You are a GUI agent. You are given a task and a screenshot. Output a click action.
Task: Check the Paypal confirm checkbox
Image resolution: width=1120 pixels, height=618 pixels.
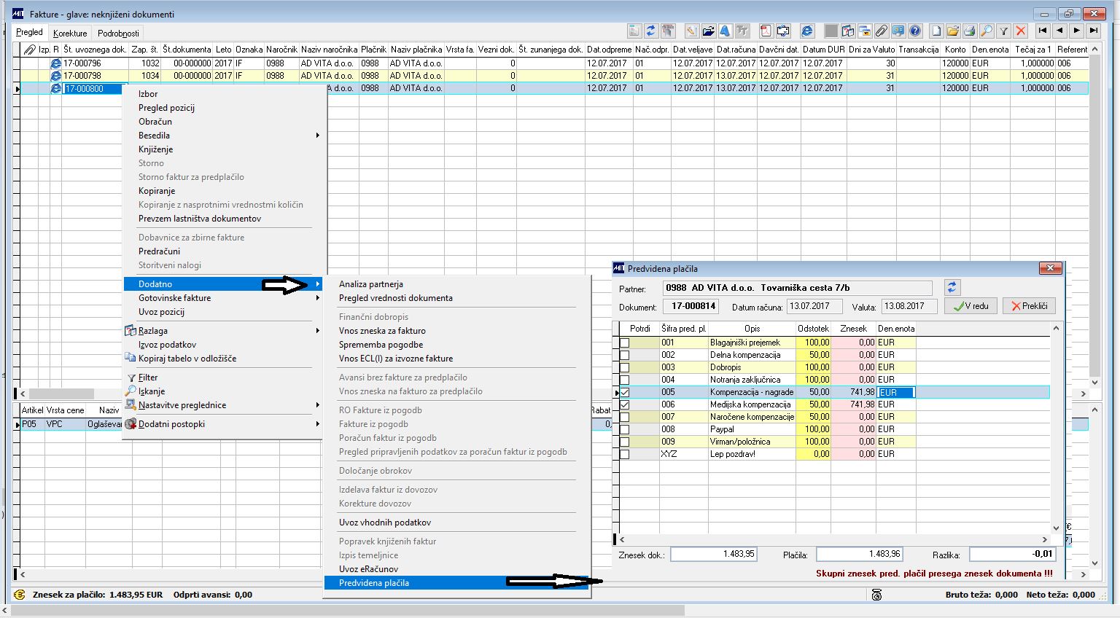tap(624, 429)
